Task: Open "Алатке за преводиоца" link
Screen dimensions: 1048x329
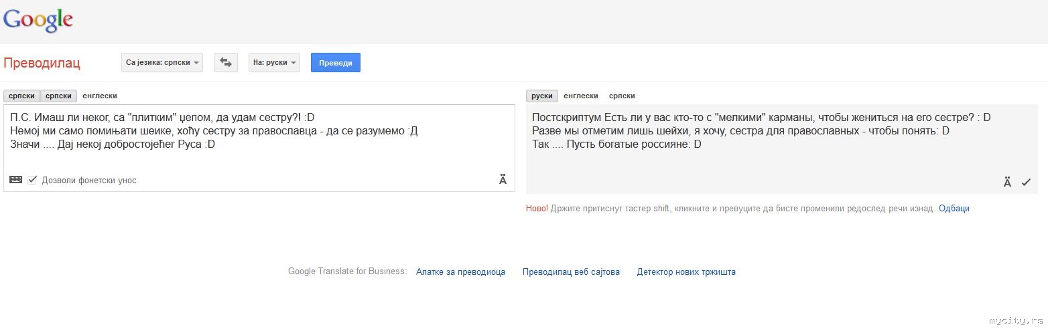Action: point(460,272)
